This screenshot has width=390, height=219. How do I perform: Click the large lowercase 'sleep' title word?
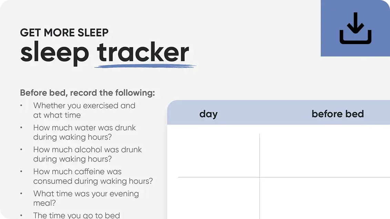[55, 53]
